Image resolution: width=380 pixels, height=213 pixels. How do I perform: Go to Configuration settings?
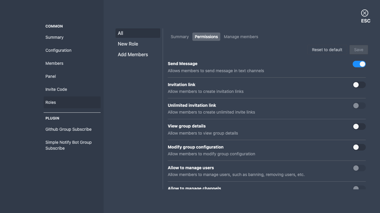pyautogui.click(x=58, y=50)
